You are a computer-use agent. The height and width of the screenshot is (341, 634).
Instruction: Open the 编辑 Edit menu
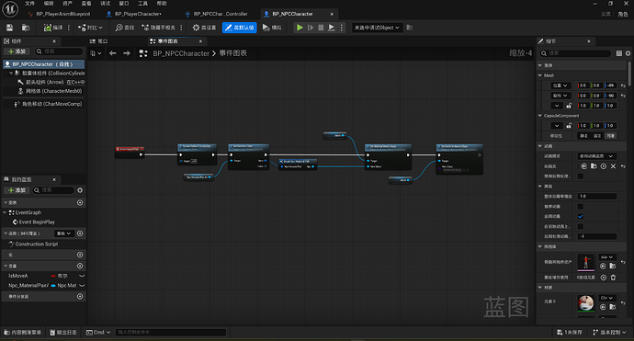(x=49, y=4)
